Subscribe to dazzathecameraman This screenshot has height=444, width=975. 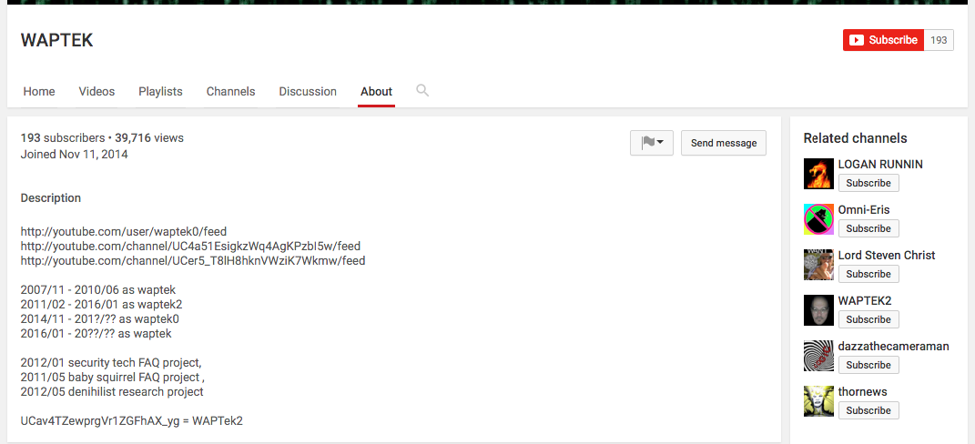pos(868,365)
